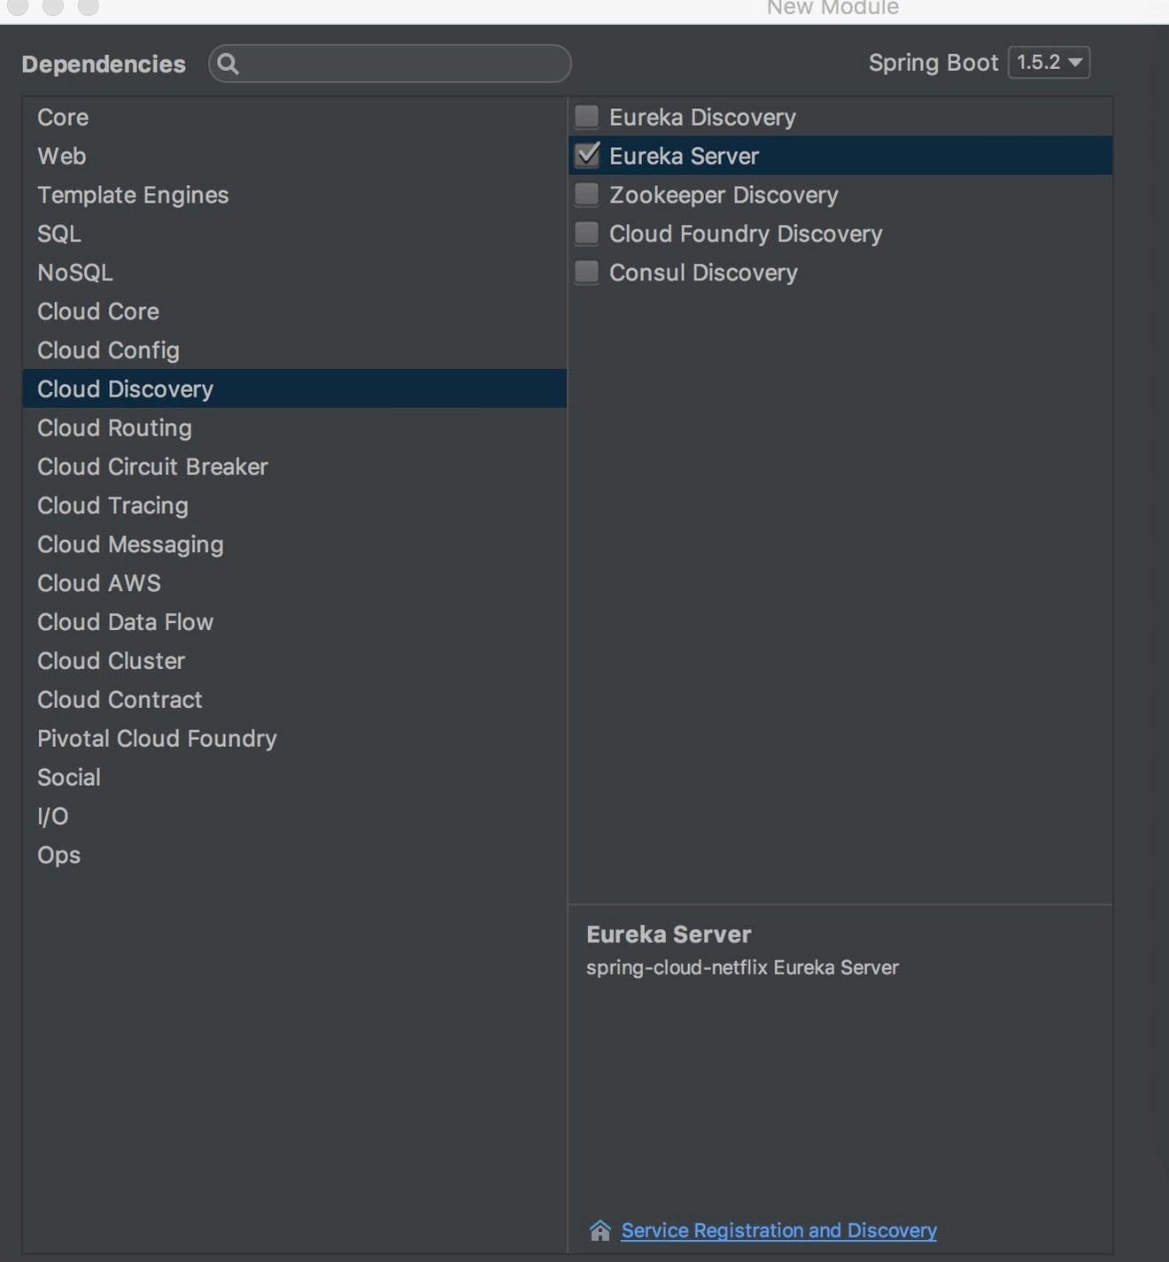Enable the Consul Discovery checkbox
The width and height of the screenshot is (1169, 1262).
(x=586, y=273)
